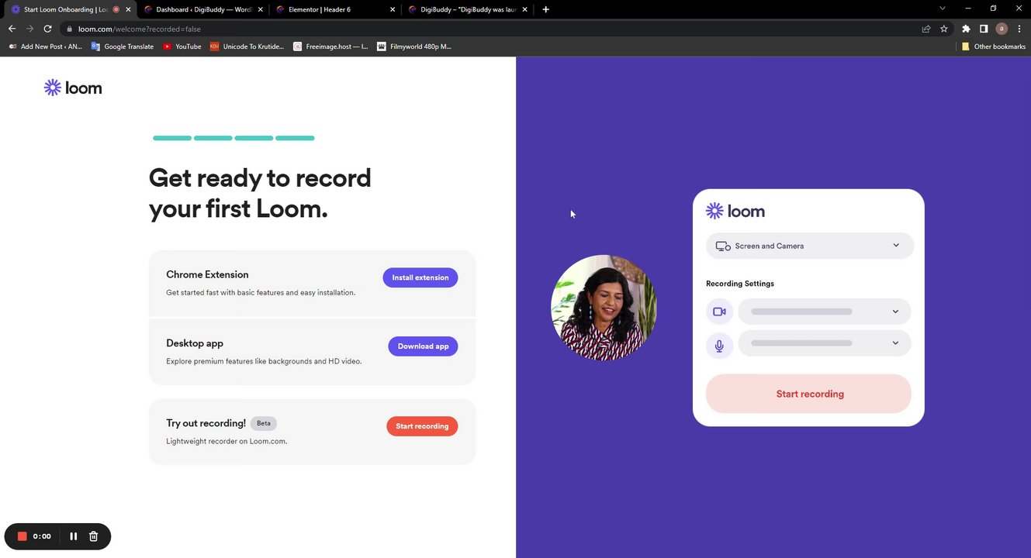The image size is (1031, 558).
Task: Pause the recording in bottom control bar
Action: (74, 536)
